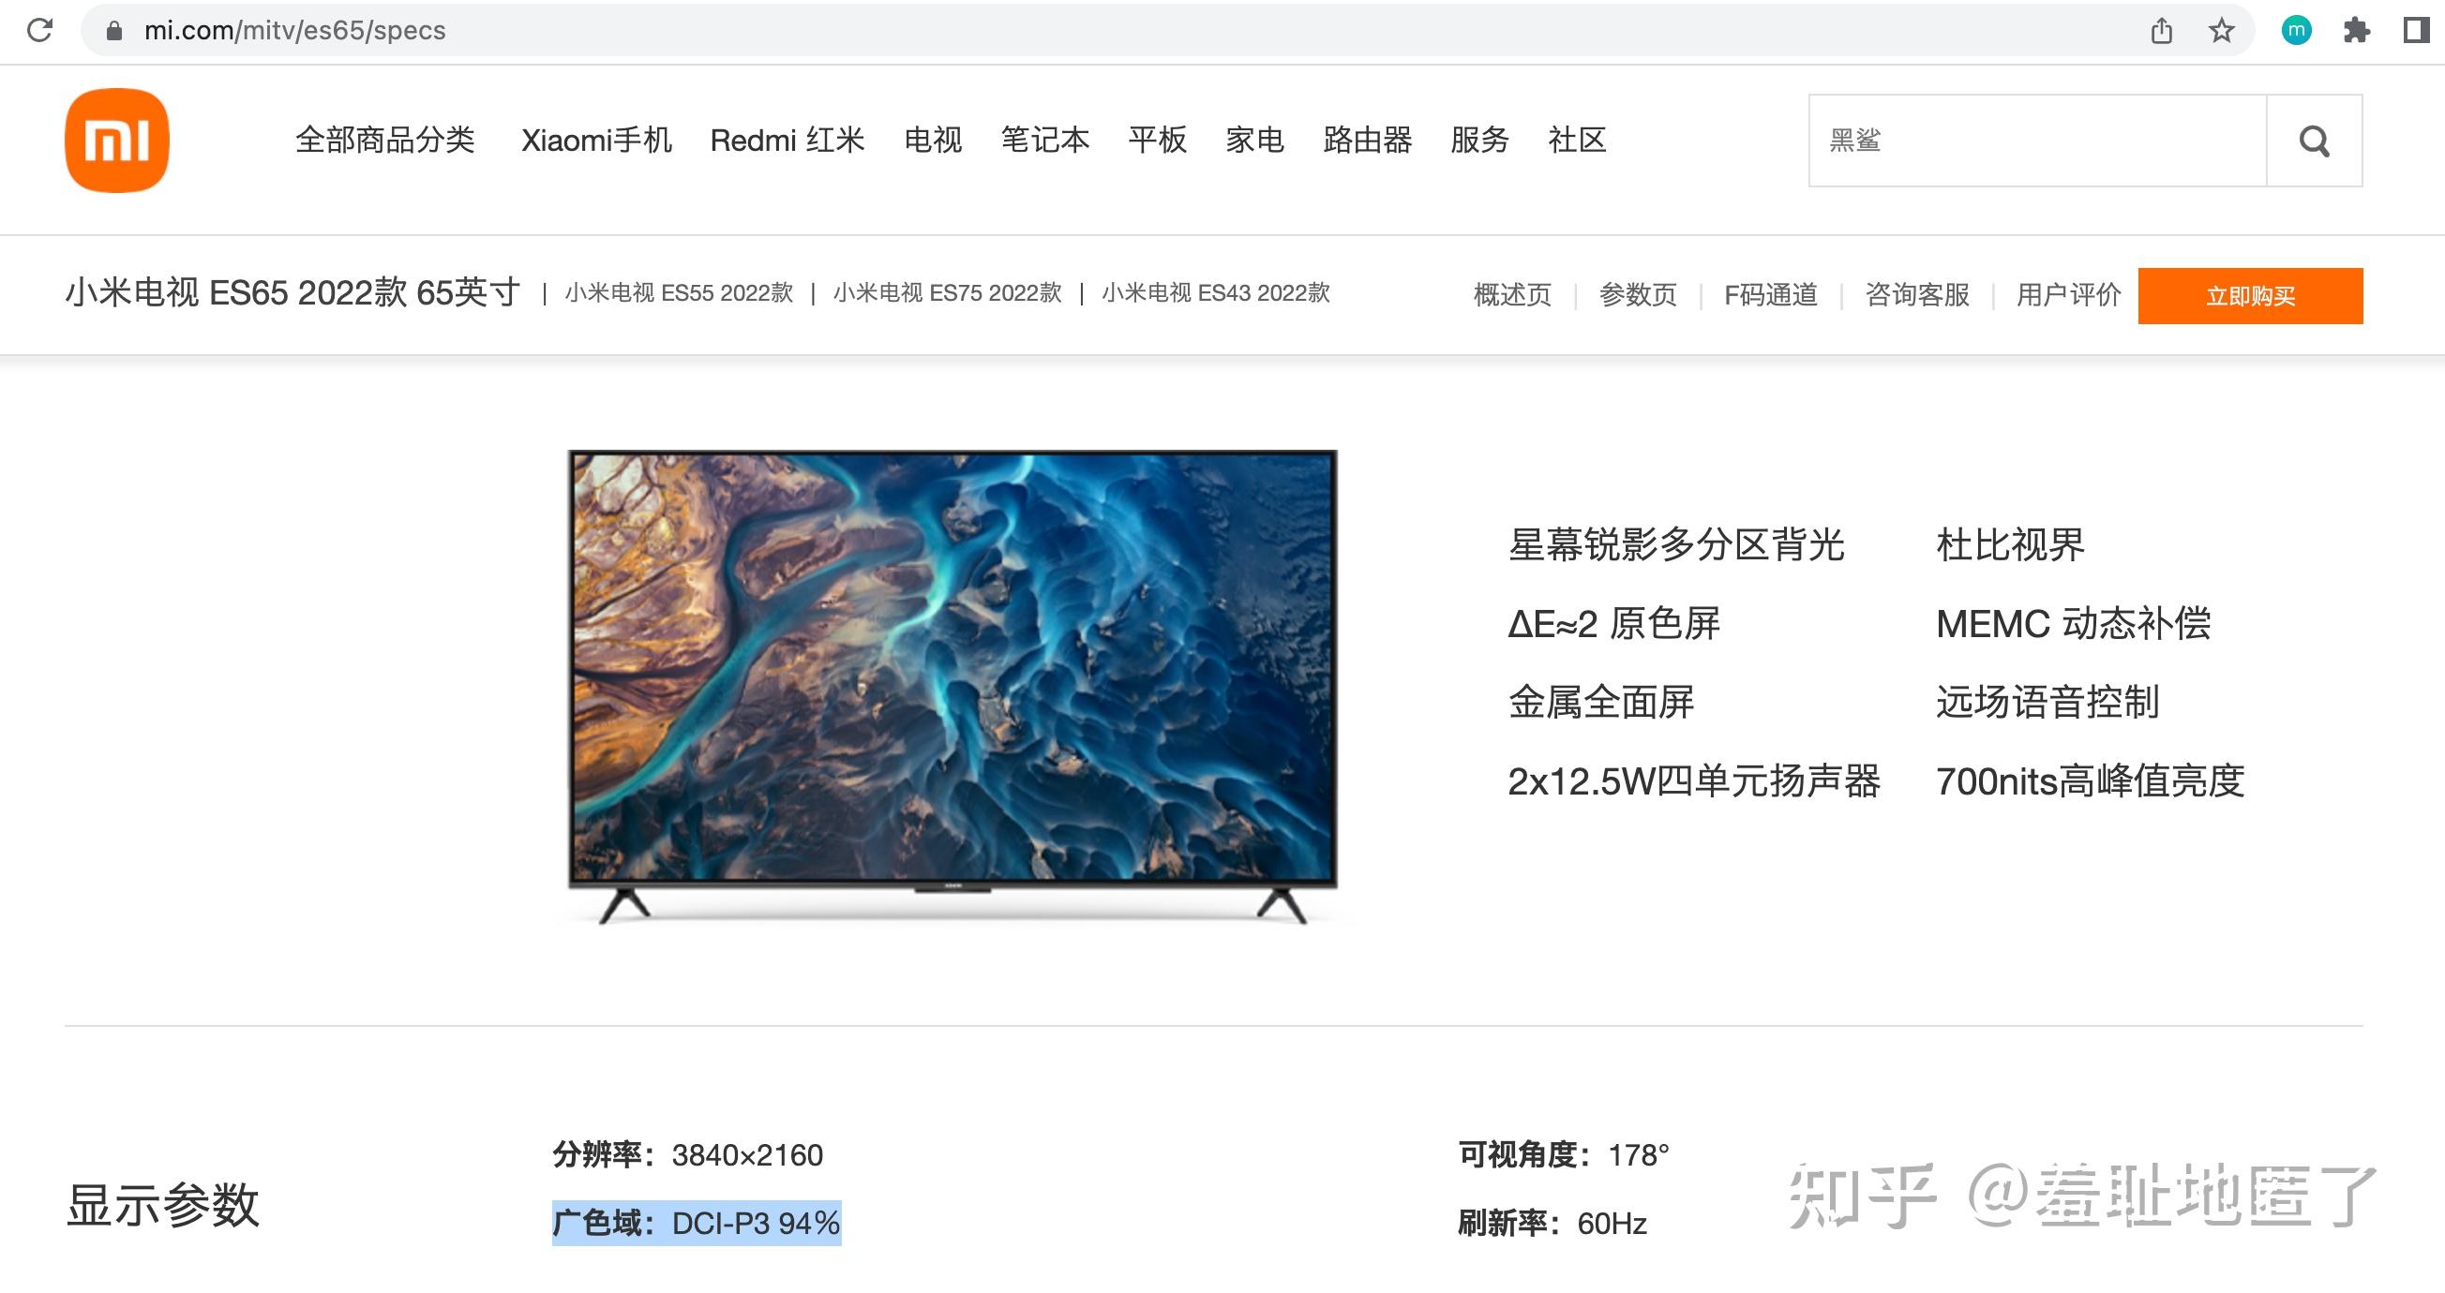
Task: Click the magnifier search button
Action: click(2314, 141)
